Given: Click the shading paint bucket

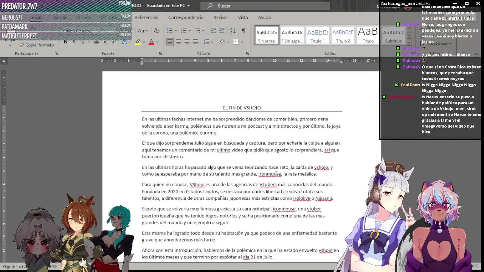Looking at the screenshot, I should 222,42.
